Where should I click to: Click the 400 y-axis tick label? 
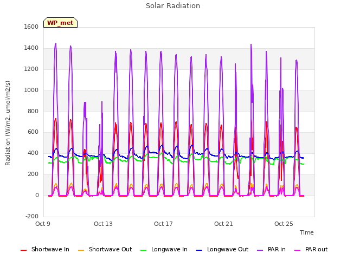coord(33,153)
